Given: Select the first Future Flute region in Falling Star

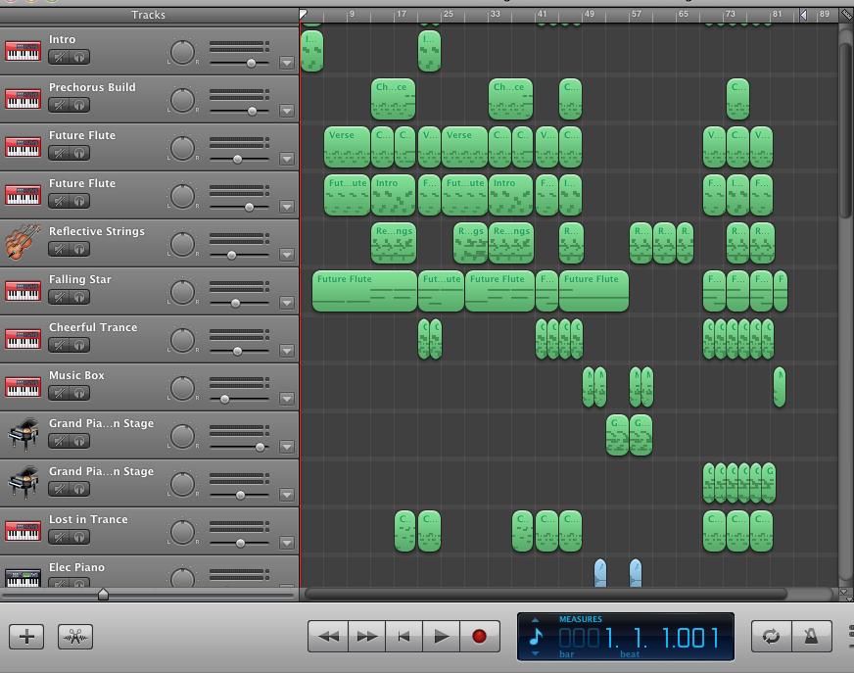Looking at the screenshot, I should coord(365,291).
